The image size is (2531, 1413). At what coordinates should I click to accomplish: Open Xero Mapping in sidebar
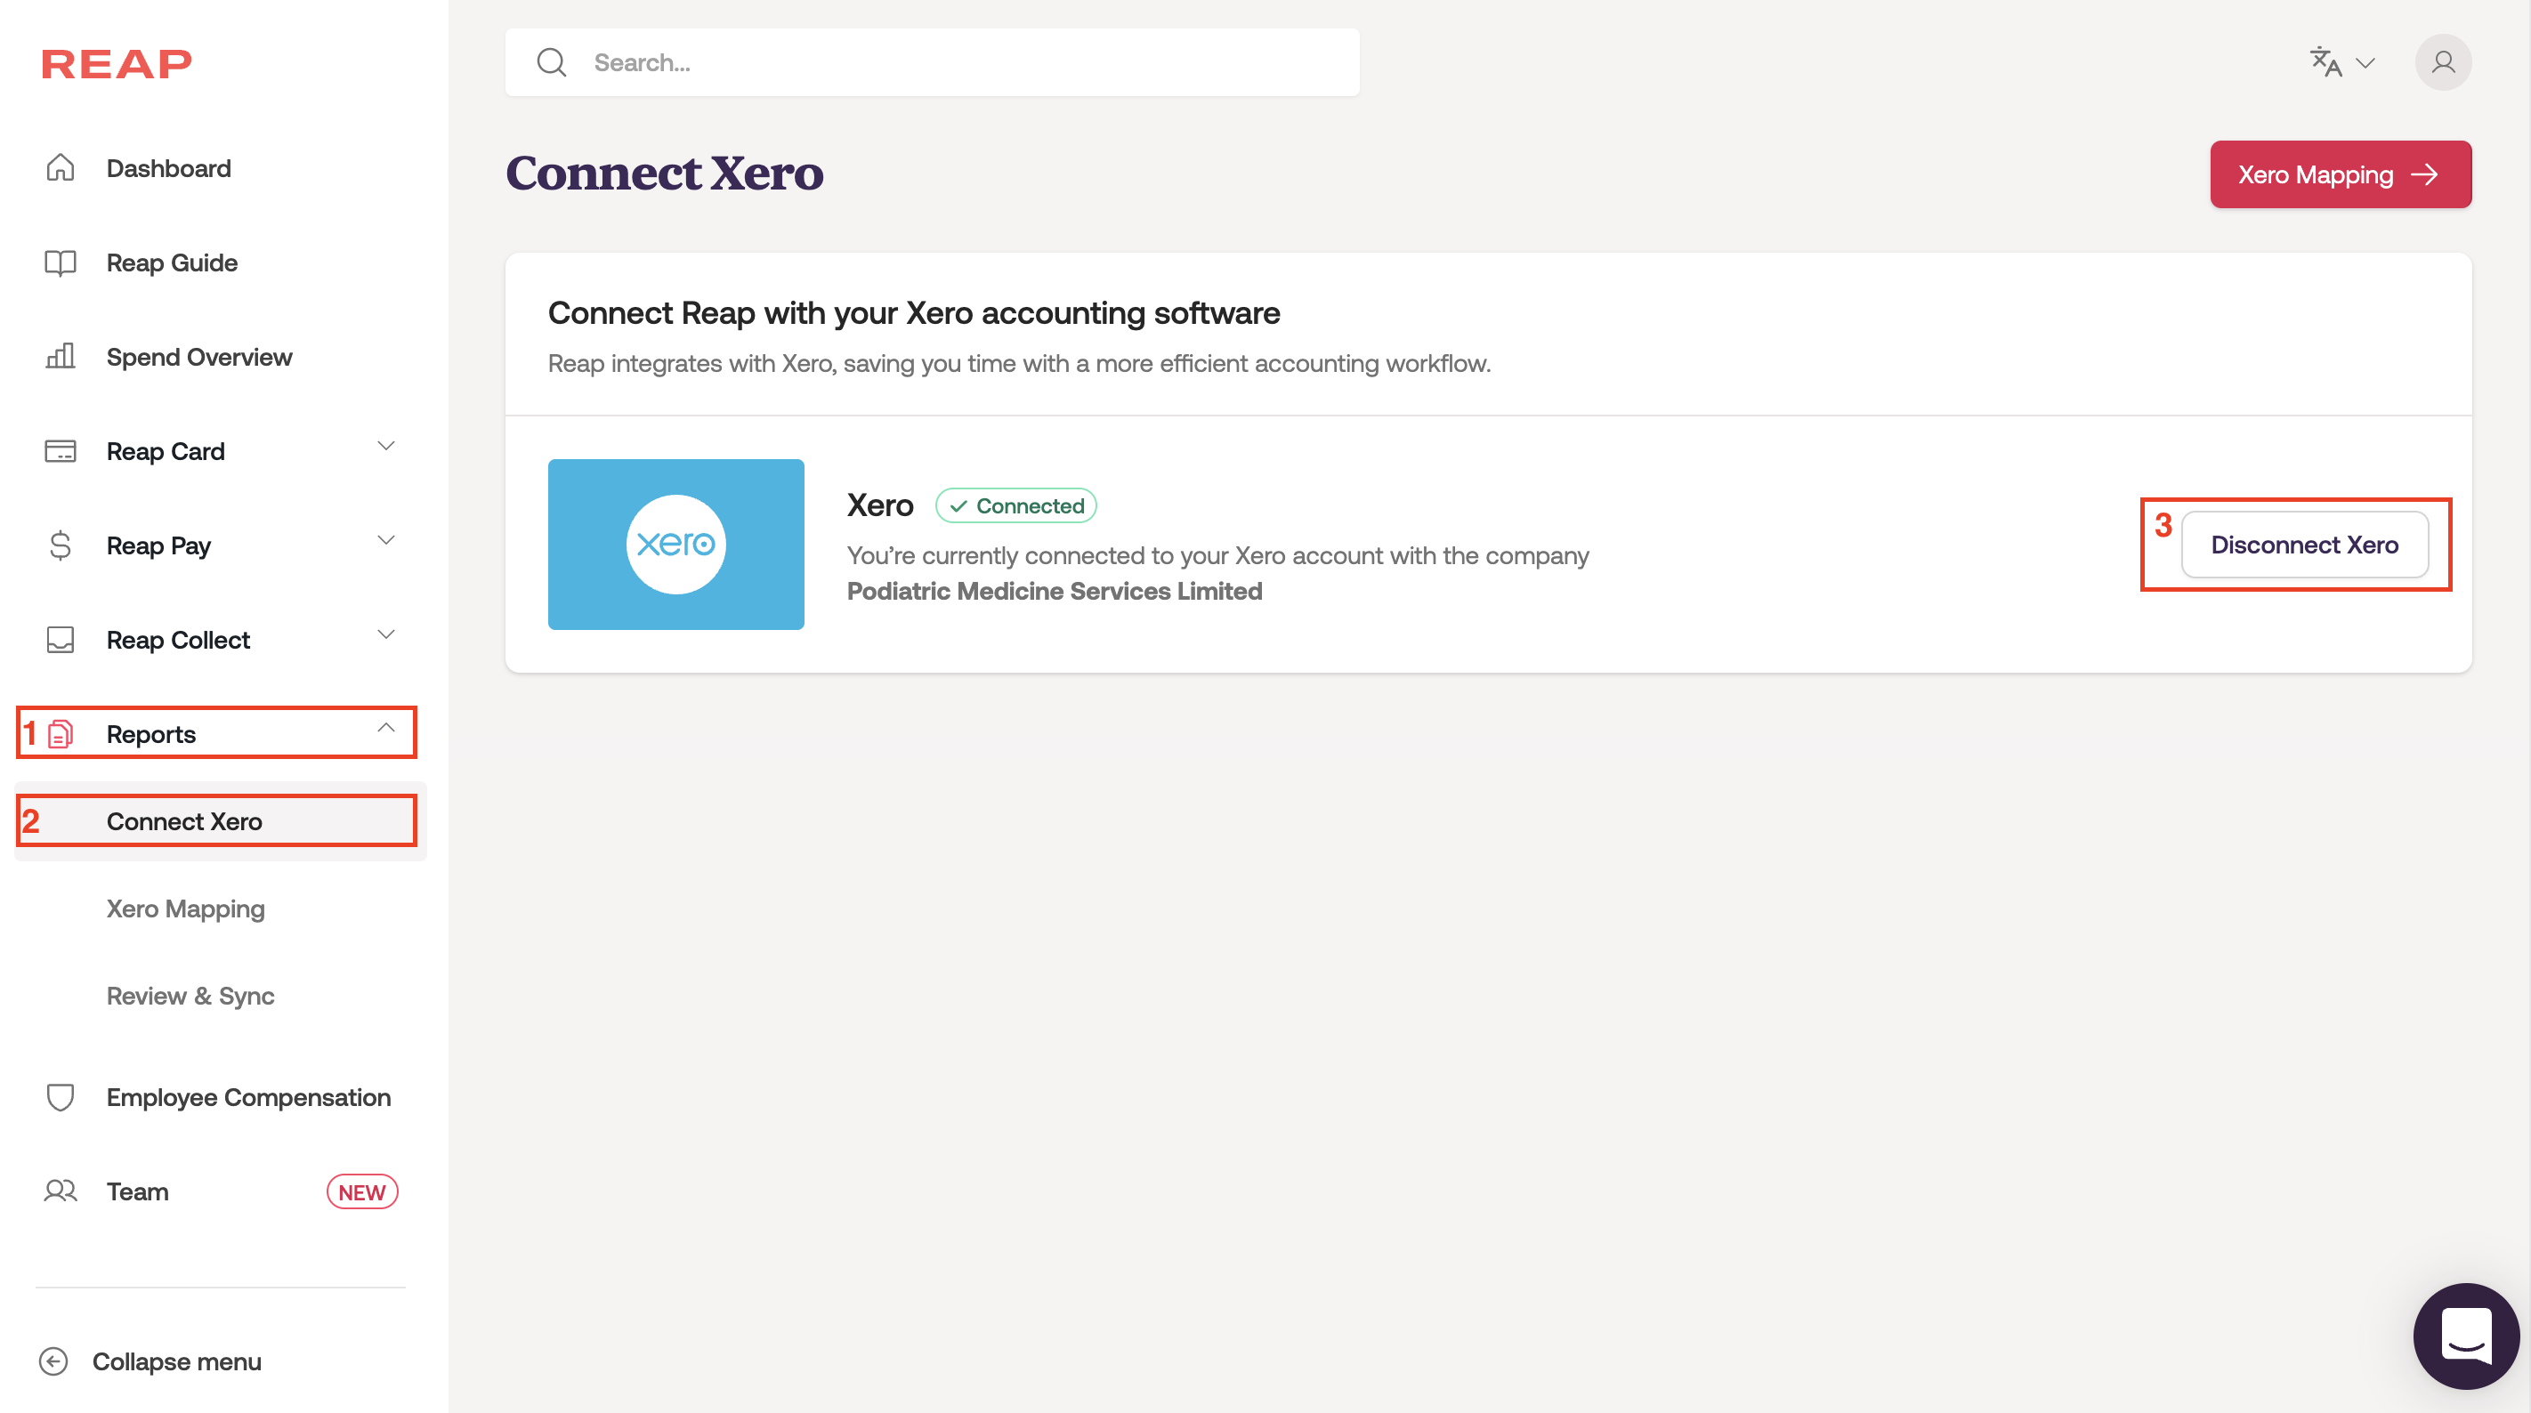[186, 908]
